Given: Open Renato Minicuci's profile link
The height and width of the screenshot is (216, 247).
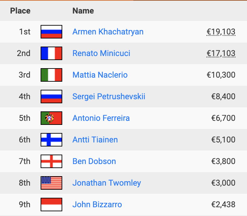Looking at the screenshot, I should click(101, 53).
